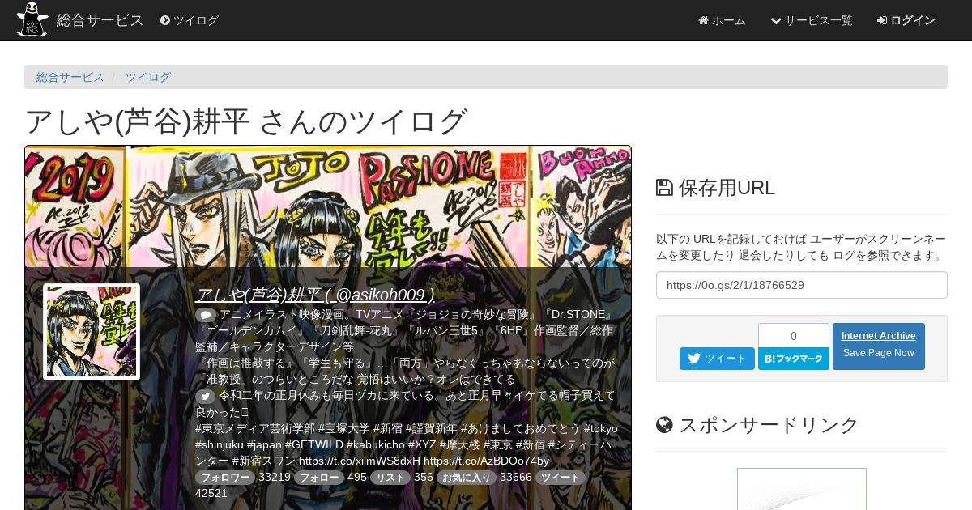Viewport: 972px width, 510px height.
Task: Click the フォロワー badge
Action: [x=224, y=478]
